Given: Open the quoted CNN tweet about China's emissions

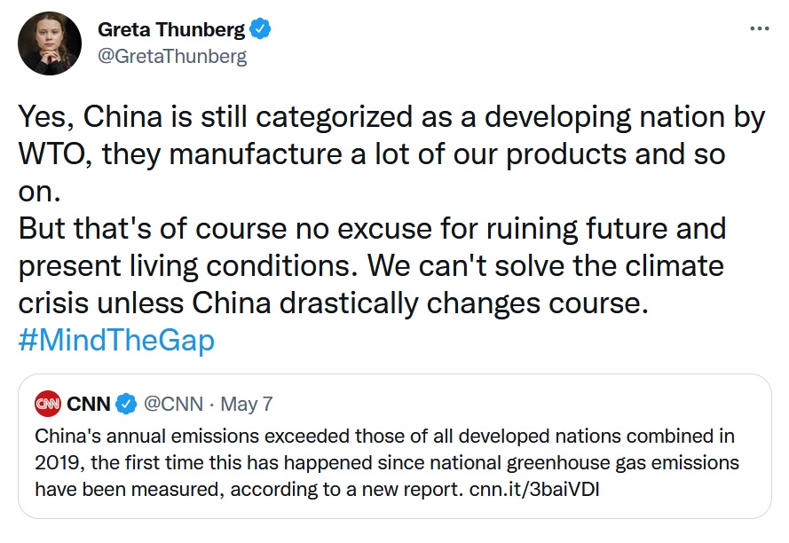Looking at the screenshot, I should (394, 446).
